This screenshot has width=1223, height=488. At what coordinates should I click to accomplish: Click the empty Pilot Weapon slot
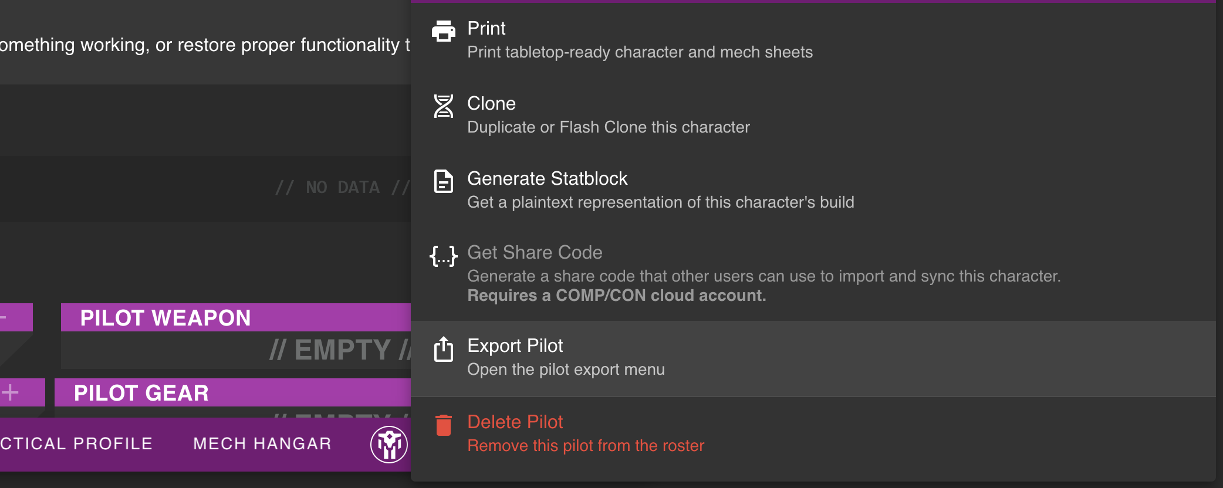click(x=235, y=351)
